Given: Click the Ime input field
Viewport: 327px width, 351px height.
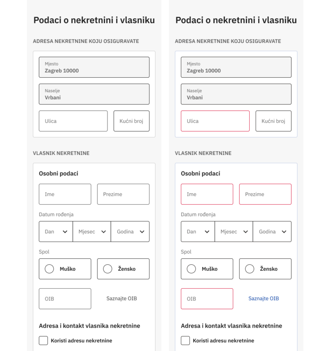Looking at the screenshot, I should coord(65,194).
